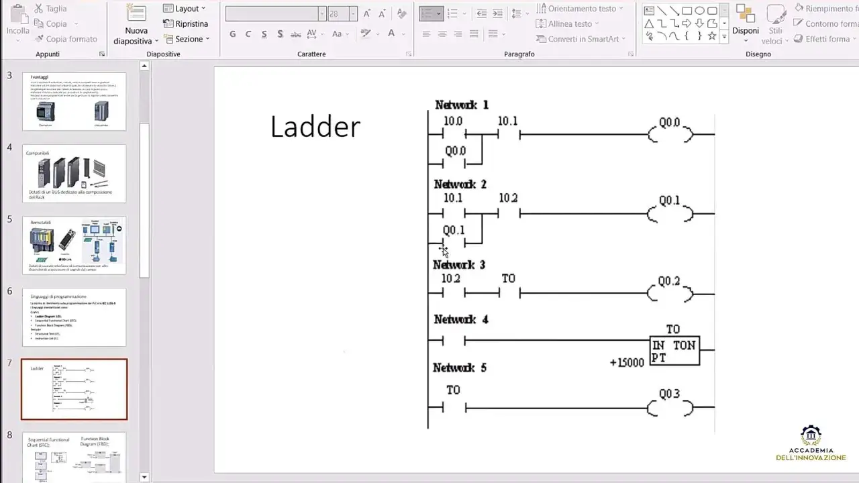Toggle strikethrough abc formatting
The image size is (859, 483).
296,34
